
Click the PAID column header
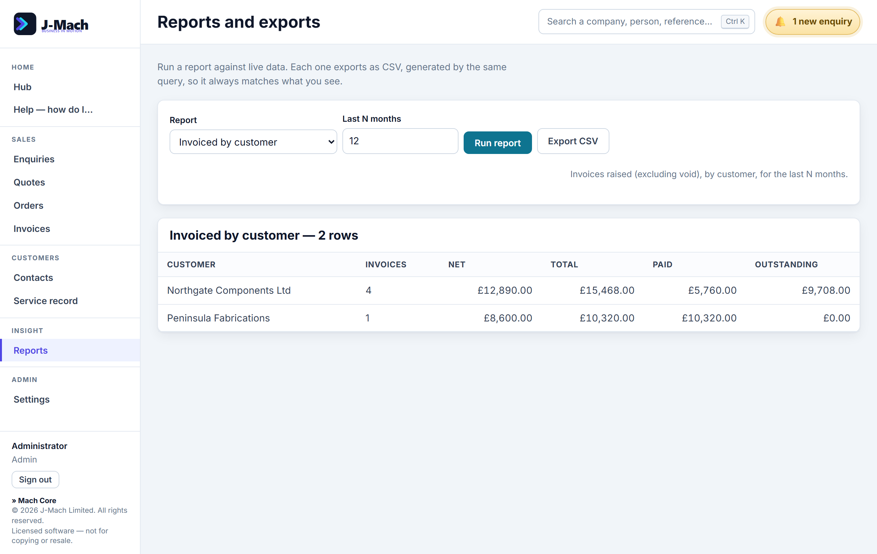(x=662, y=264)
